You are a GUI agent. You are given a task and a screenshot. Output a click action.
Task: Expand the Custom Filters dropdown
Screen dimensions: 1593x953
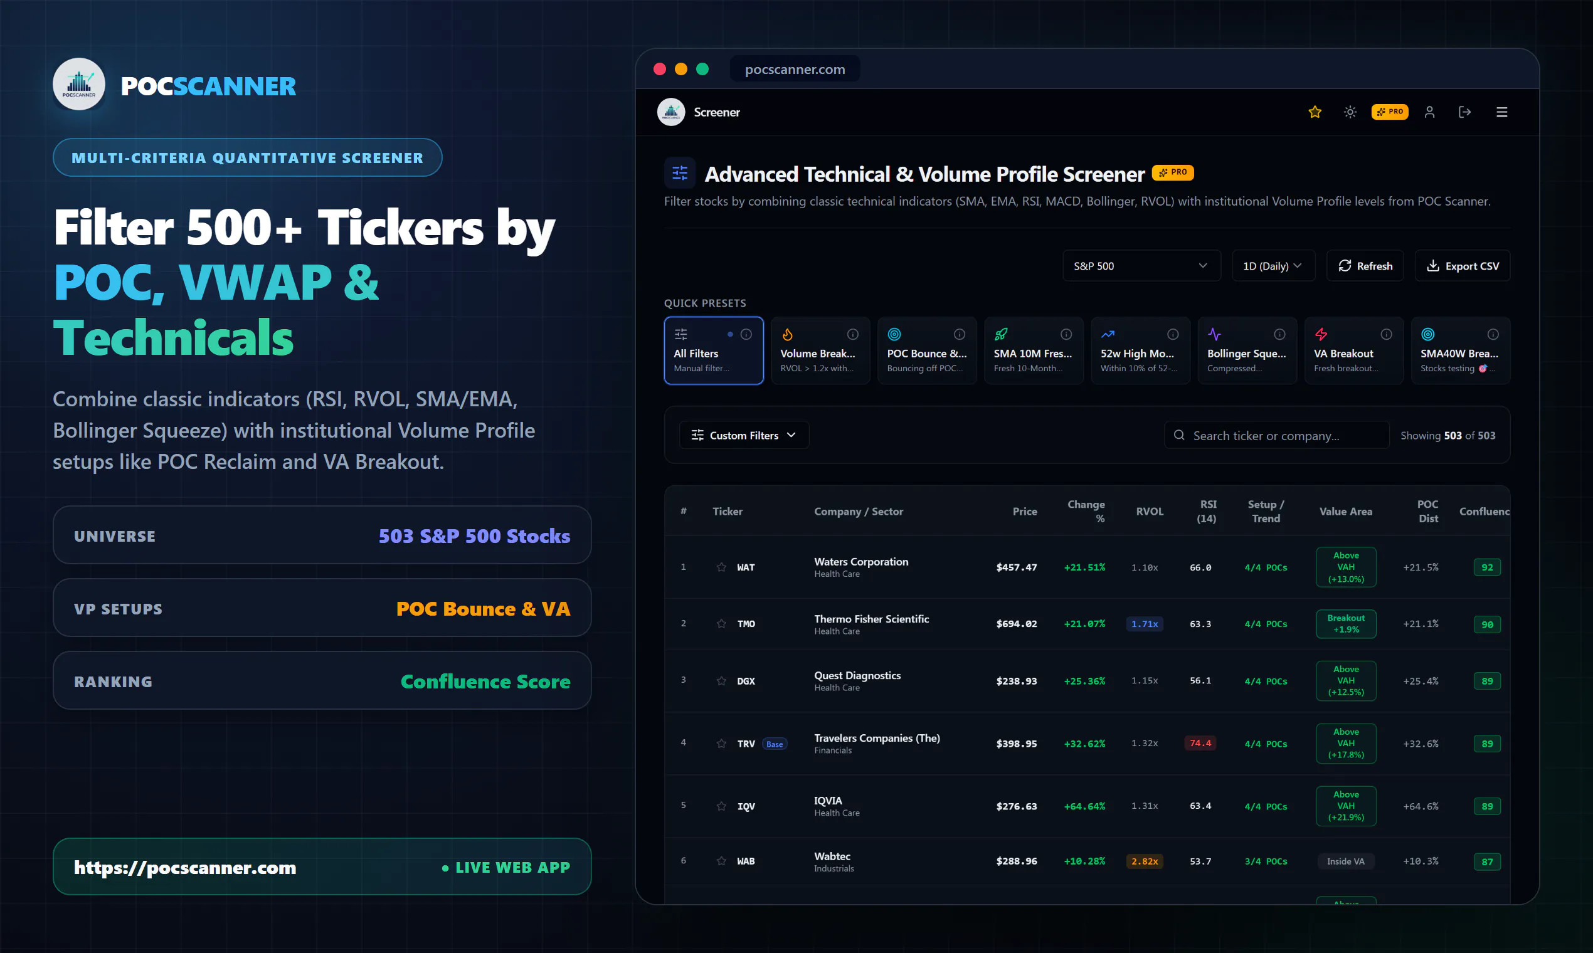click(x=744, y=435)
